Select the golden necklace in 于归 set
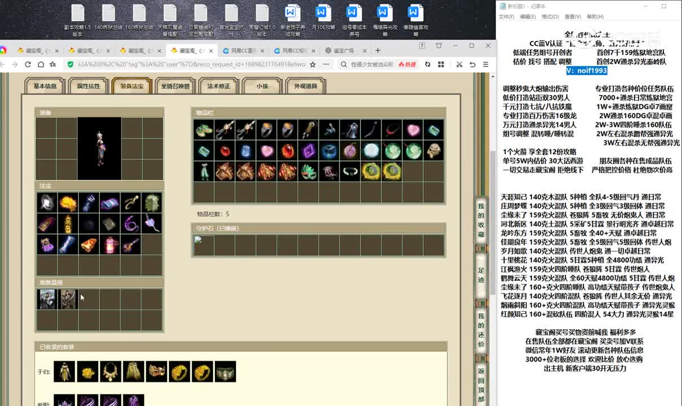This screenshot has height=406, width=682. point(110,372)
